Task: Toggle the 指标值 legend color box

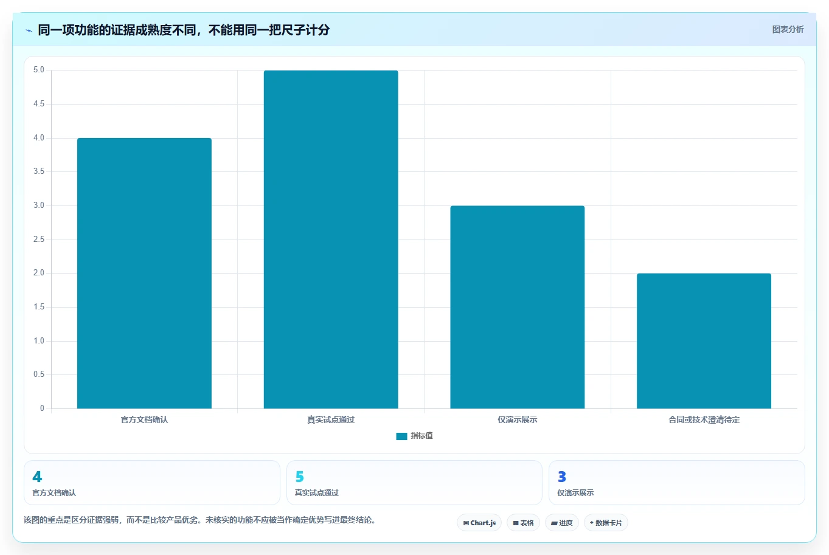Action: [x=401, y=436]
